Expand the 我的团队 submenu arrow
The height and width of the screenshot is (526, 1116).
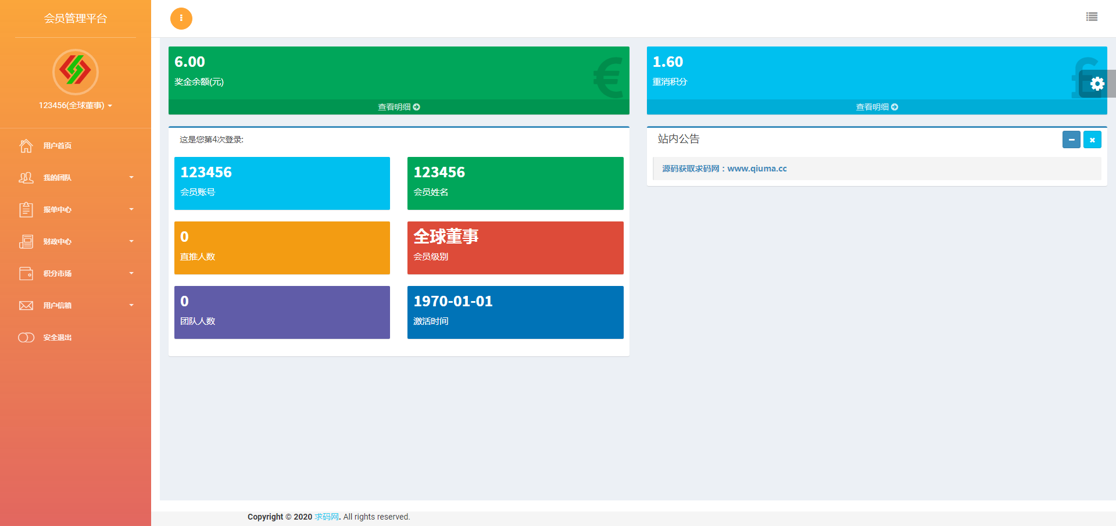[131, 178]
